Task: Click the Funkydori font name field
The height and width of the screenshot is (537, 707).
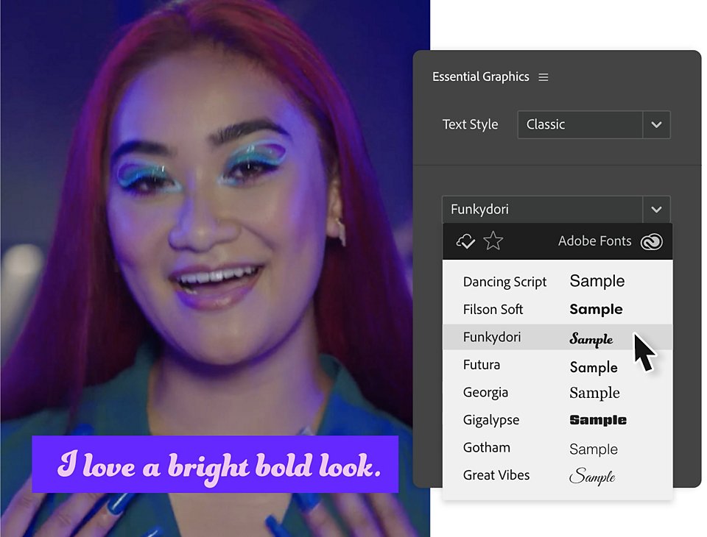Action: click(543, 210)
